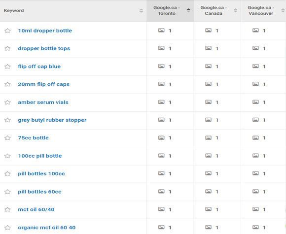The image size is (286, 234).
Task: Sort by the Keyword column arrows
Action: pyautogui.click(x=141, y=10)
